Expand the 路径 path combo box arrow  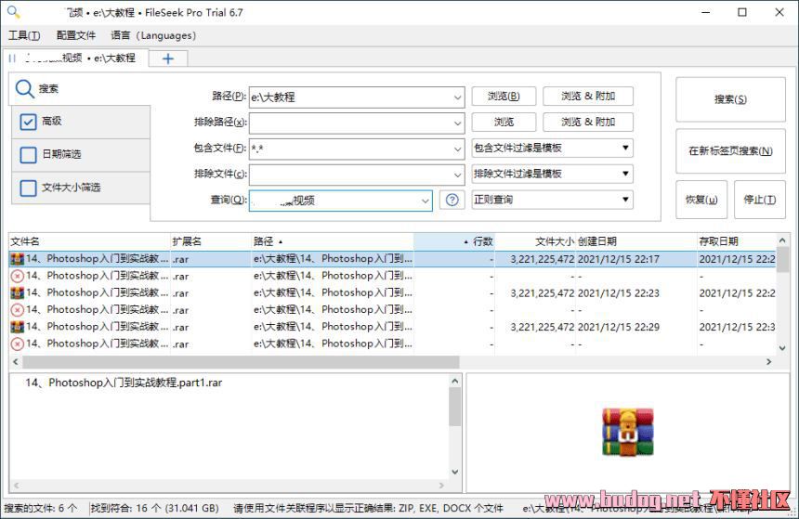pyautogui.click(x=457, y=97)
